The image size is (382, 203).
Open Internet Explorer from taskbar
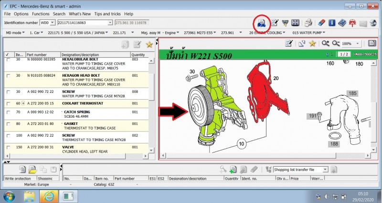49,196
